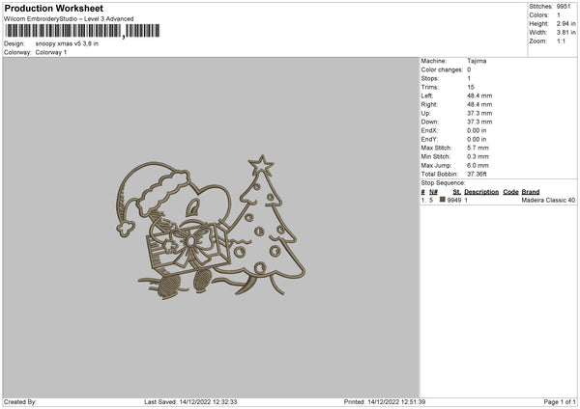Select the width value 3.81 in
580x409 pixels.
click(x=565, y=33)
